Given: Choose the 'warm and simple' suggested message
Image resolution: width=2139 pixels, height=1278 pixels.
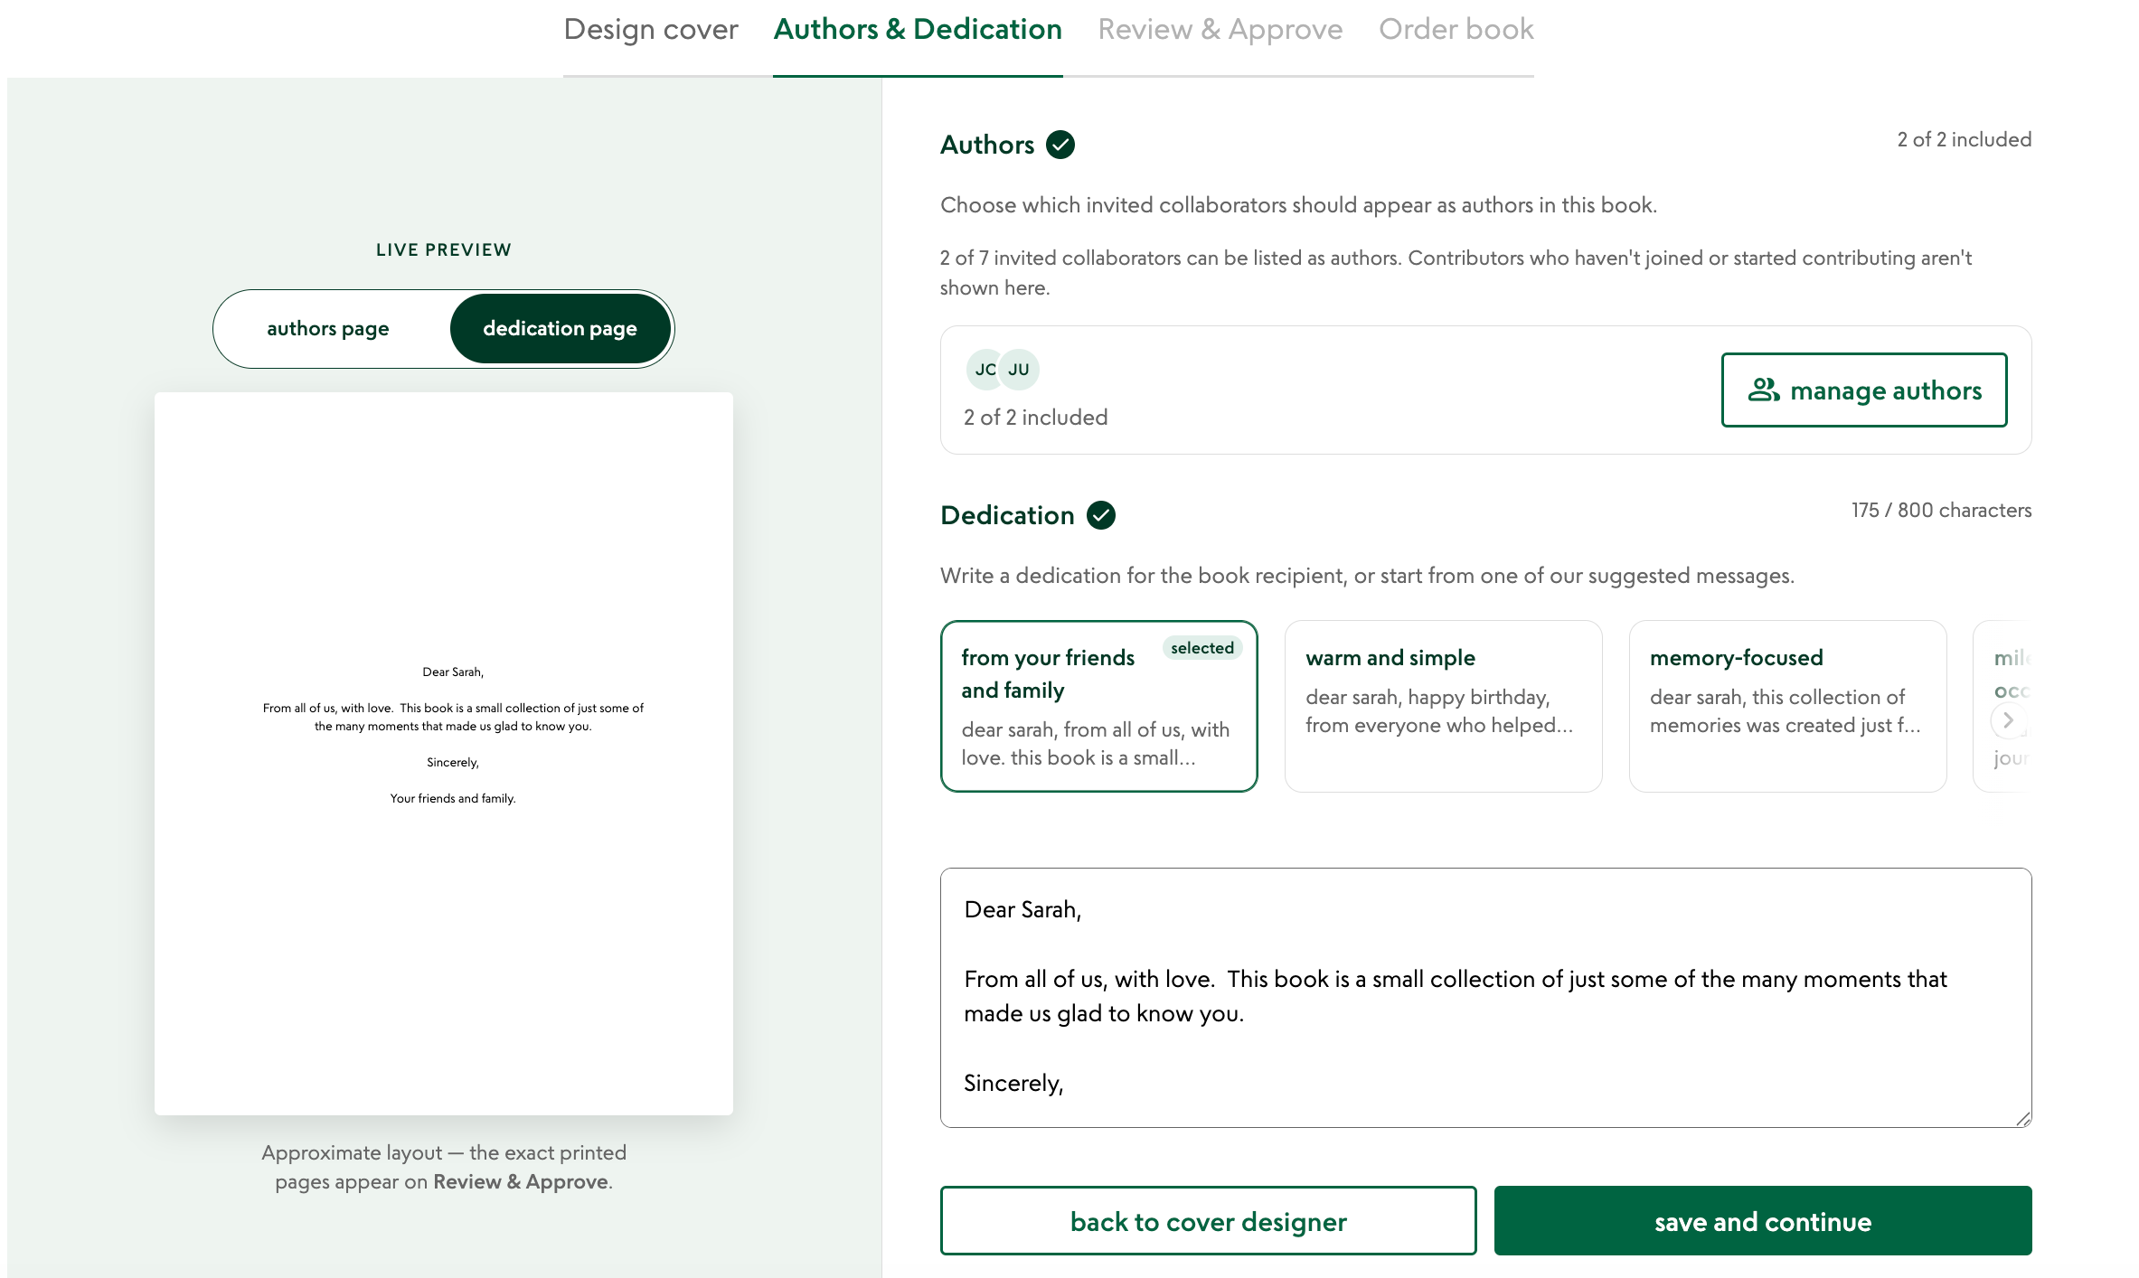Looking at the screenshot, I should [1443, 706].
